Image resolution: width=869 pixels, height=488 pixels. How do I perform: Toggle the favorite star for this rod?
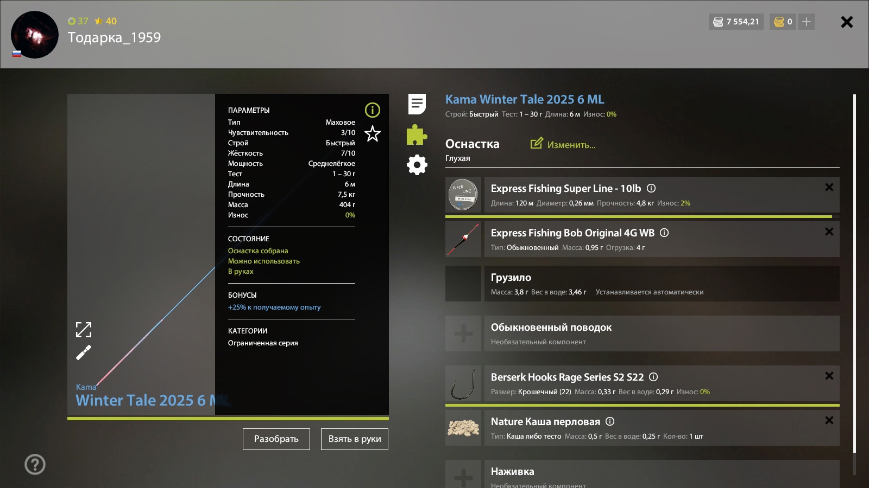373,133
